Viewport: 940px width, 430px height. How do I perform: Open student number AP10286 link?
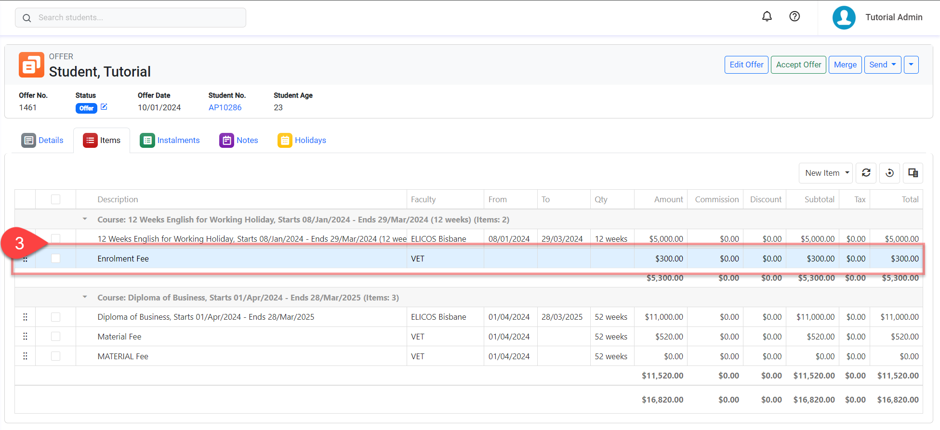click(x=225, y=107)
